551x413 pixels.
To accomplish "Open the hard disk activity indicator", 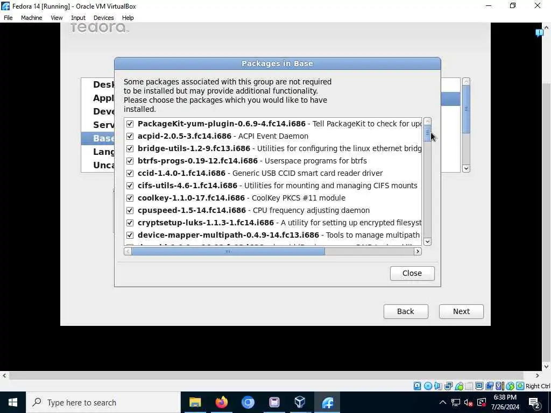I will [417, 386].
